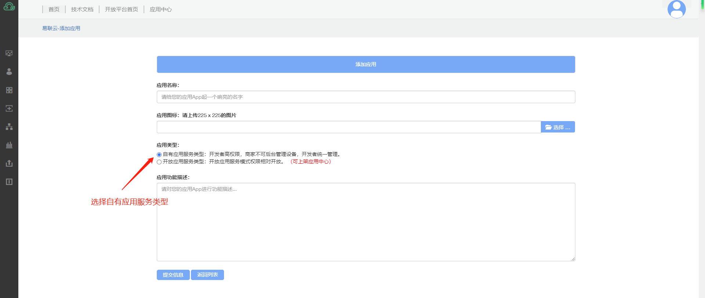
Task: Click the upload share sidebar icon
Action: [x=9, y=163]
